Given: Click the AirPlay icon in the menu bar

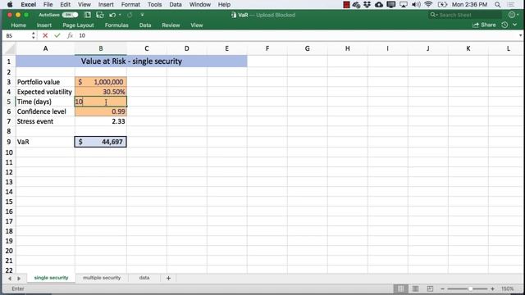Looking at the screenshot, I should (404, 4).
